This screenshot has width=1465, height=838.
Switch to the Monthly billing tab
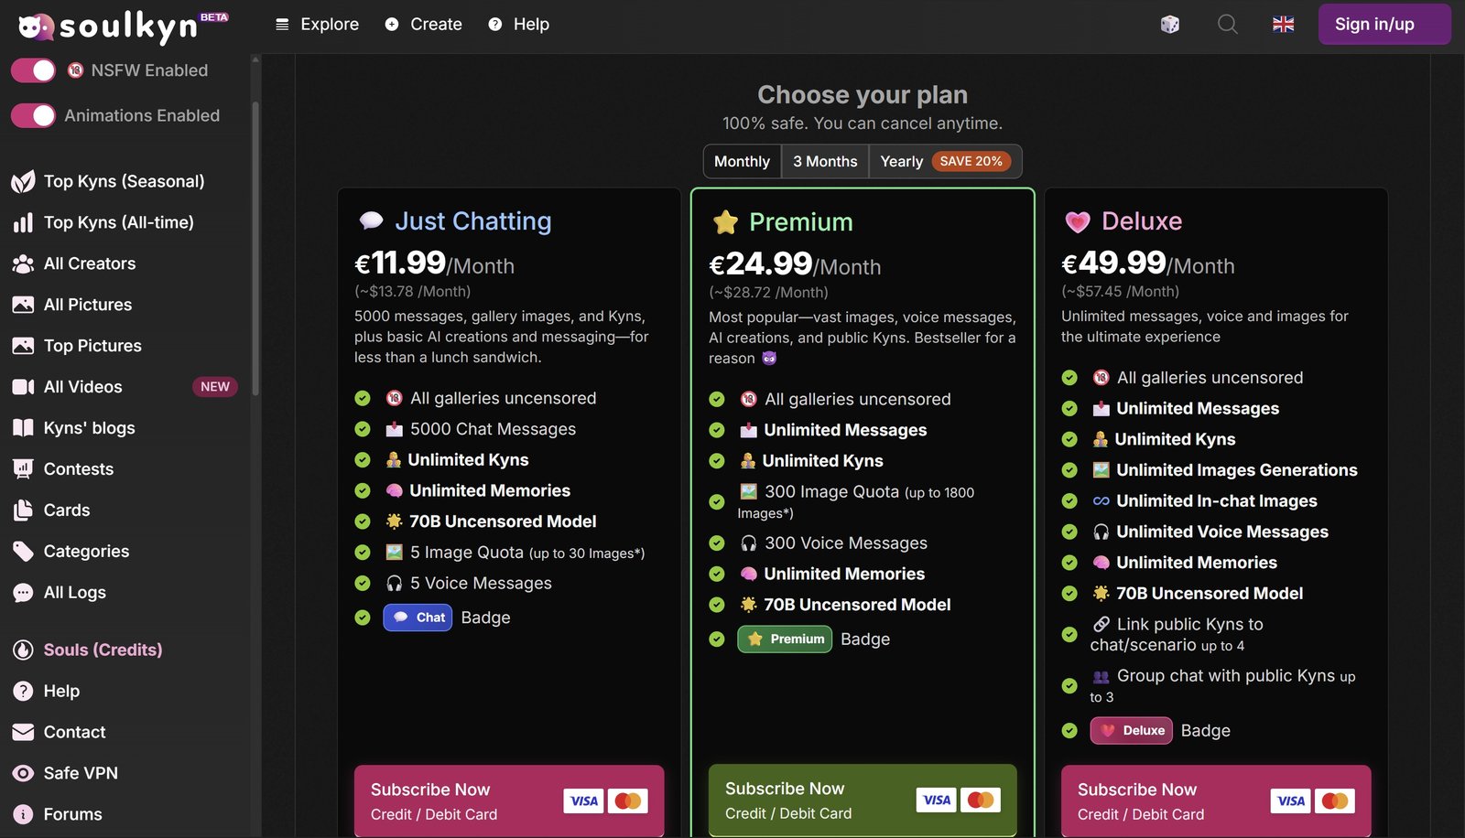[742, 162]
